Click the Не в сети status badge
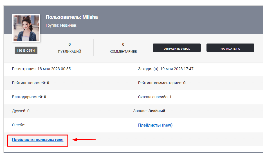Viewport: 265px width, 153px height. pyautogui.click(x=26, y=50)
